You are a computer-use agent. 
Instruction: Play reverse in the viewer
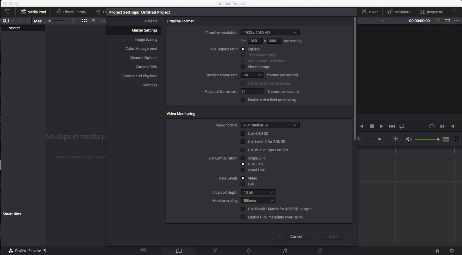(362, 126)
